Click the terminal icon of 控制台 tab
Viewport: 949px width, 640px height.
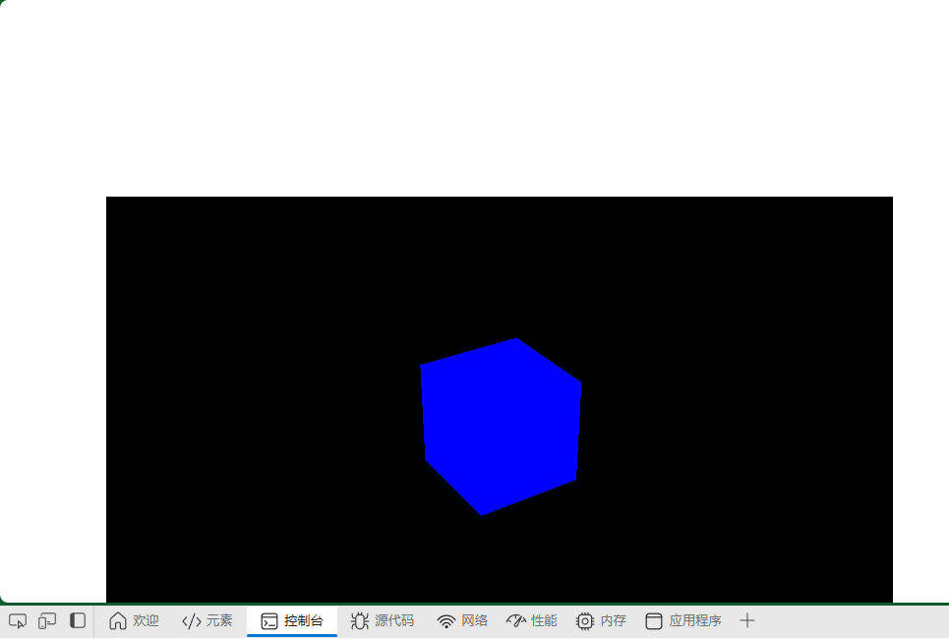point(269,621)
